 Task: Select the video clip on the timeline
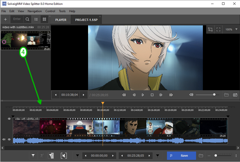120,127
